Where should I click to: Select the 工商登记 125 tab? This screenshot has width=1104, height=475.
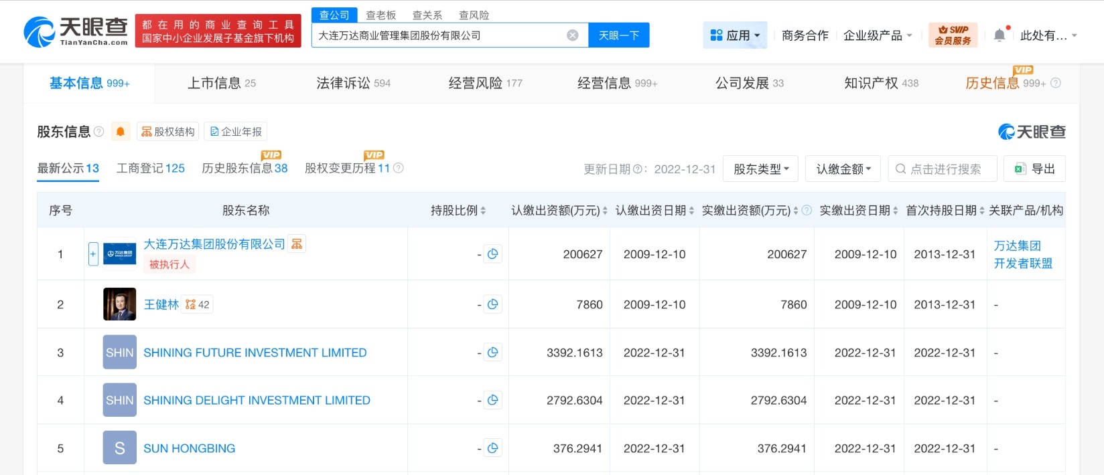(x=150, y=169)
